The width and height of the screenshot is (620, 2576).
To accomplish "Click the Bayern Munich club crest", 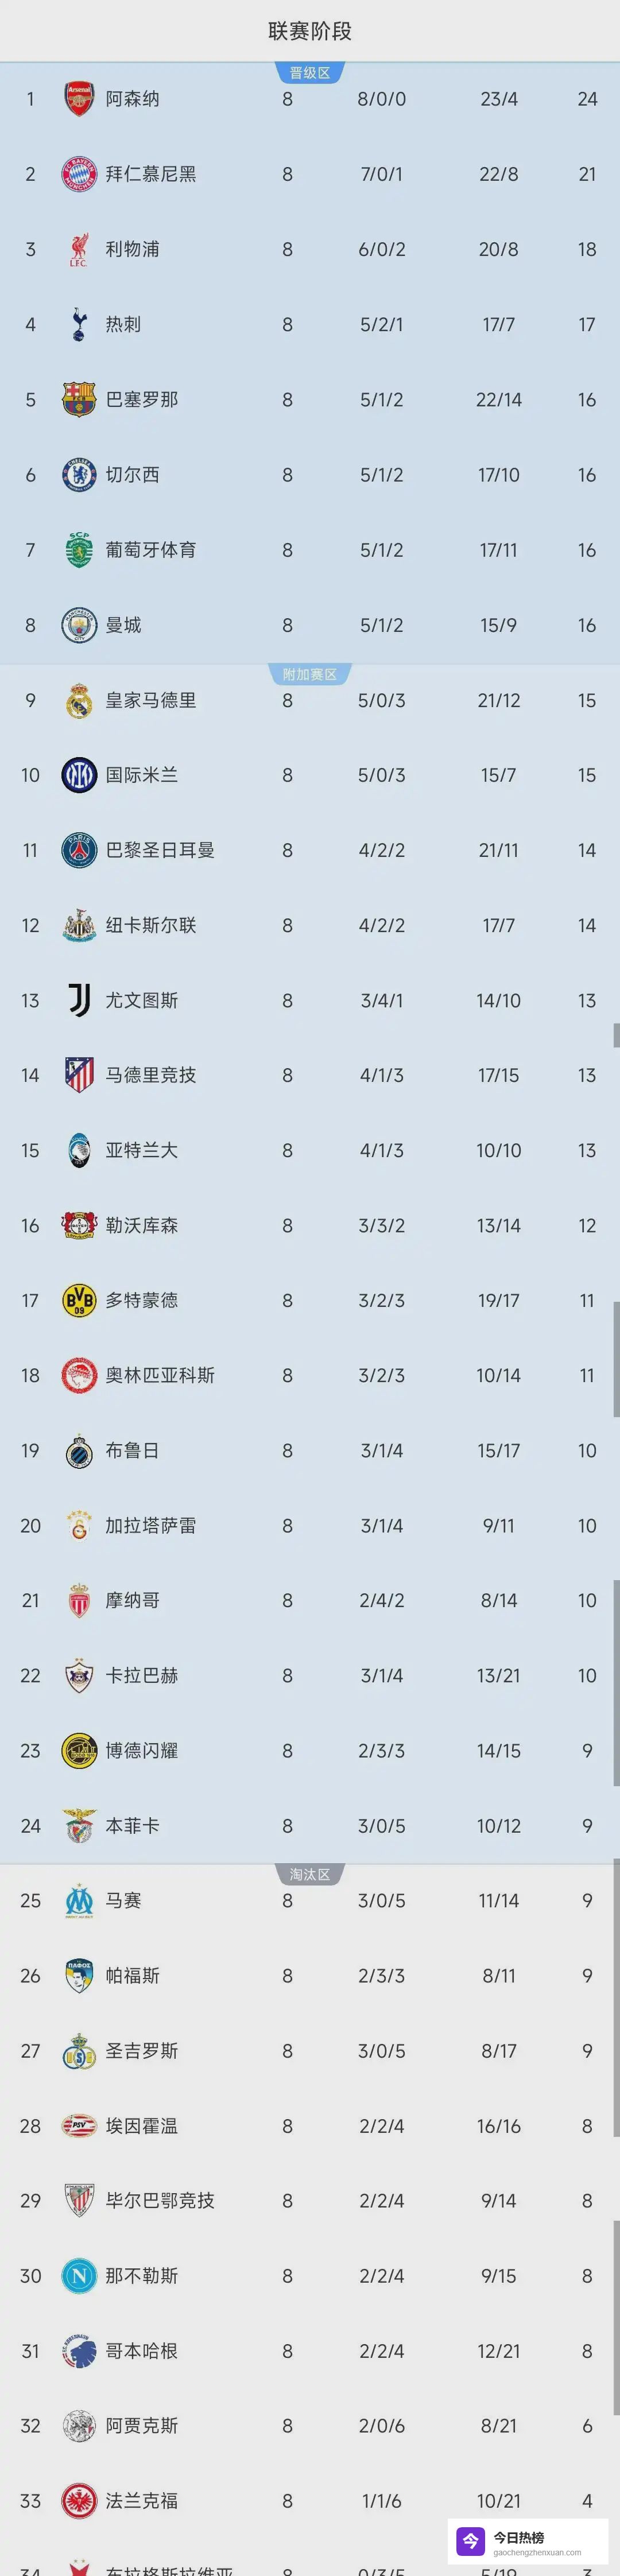I will (79, 174).
